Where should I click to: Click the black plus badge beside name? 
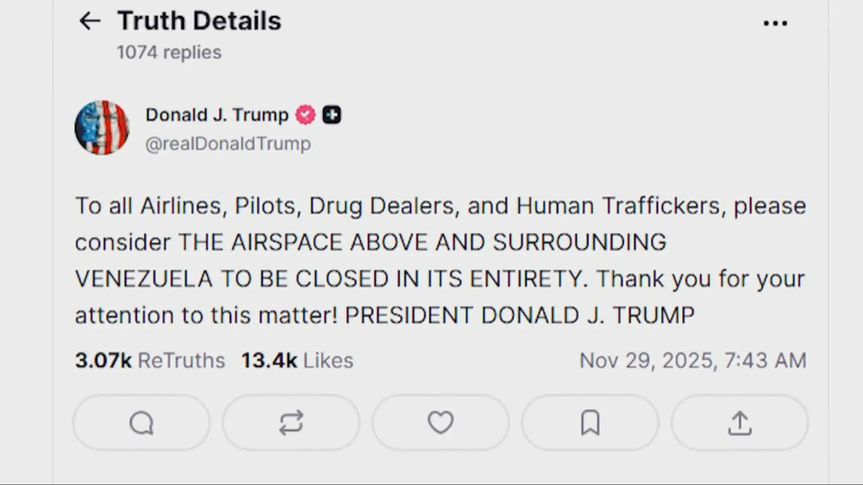(332, 115)
